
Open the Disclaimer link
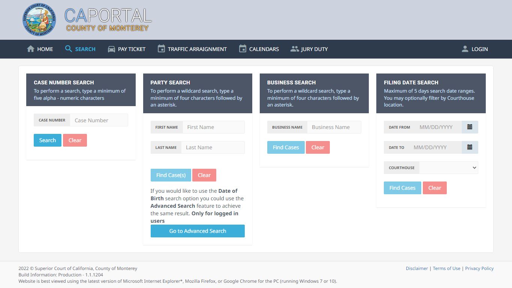click(x=417, y=268)
